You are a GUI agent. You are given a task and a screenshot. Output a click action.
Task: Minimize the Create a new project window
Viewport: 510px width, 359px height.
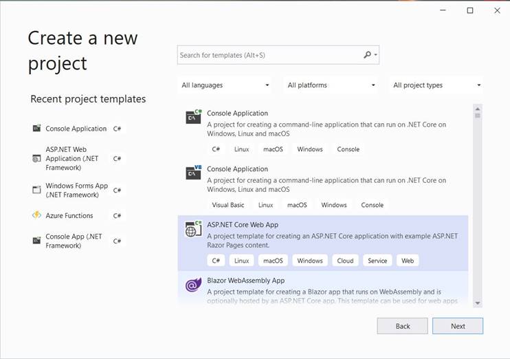coord(443,10)
